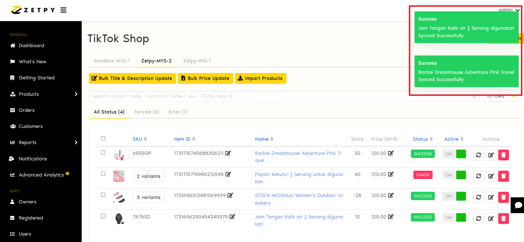Open the chat bubble widget

click(518, 205)
